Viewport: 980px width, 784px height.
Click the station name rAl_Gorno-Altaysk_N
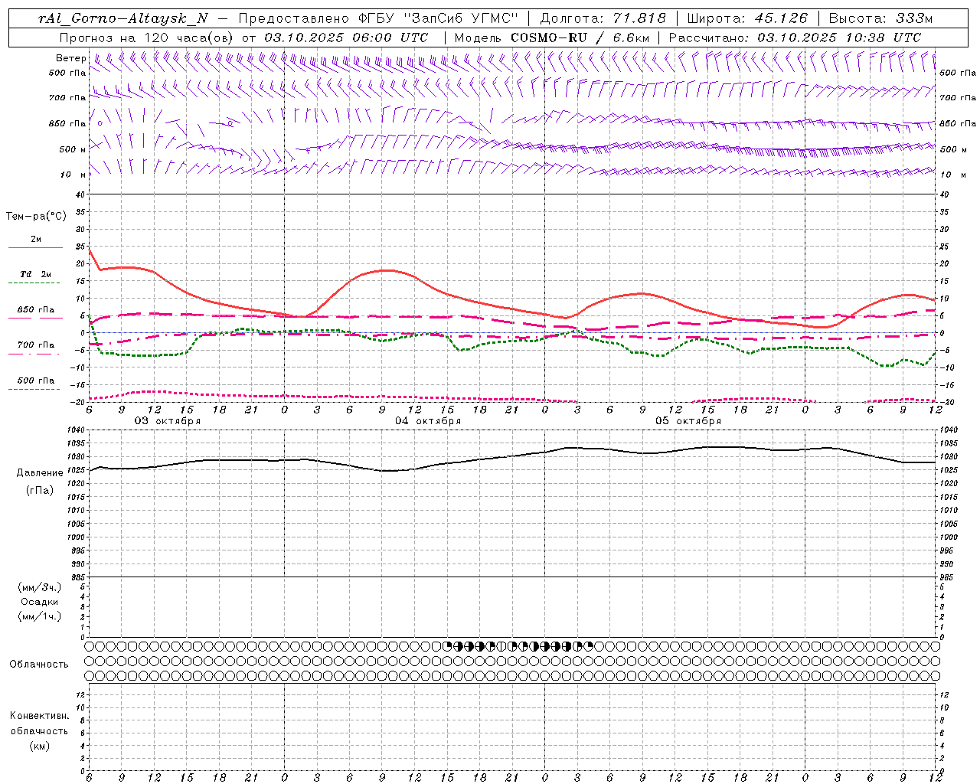point(123,18)
